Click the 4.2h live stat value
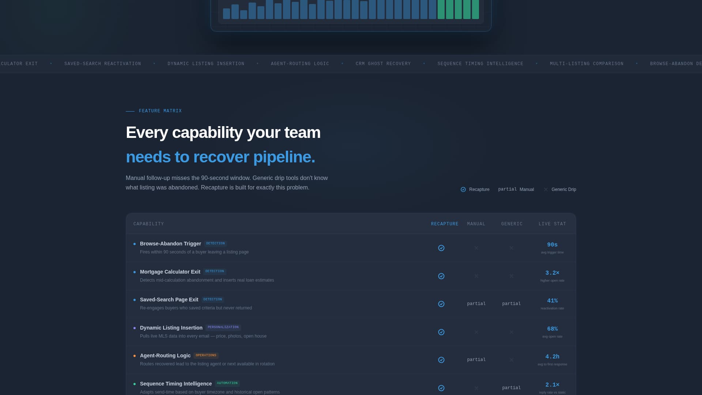This screenshot has height=395, width=702. (x=552, y=357)
